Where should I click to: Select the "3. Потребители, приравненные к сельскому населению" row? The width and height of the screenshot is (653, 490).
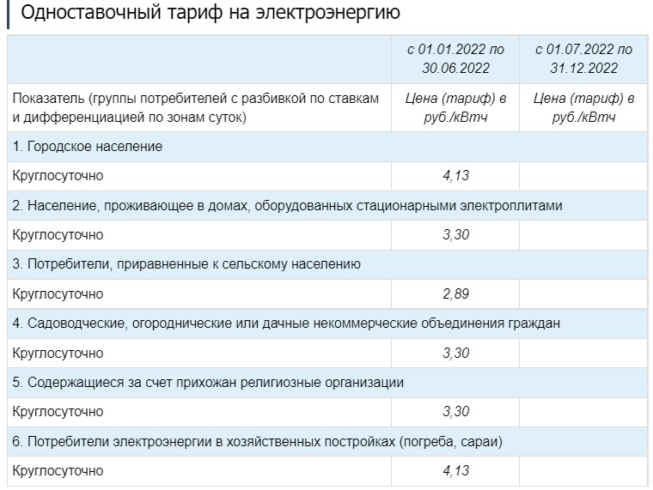tap(186, 264)
